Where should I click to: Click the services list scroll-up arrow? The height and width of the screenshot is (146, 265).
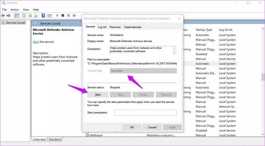click(x=263, y=29)
